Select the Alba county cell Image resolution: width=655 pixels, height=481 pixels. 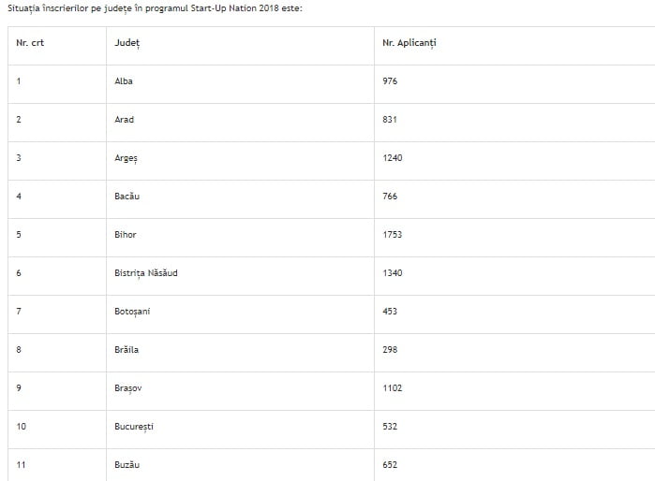pos(124,81)
